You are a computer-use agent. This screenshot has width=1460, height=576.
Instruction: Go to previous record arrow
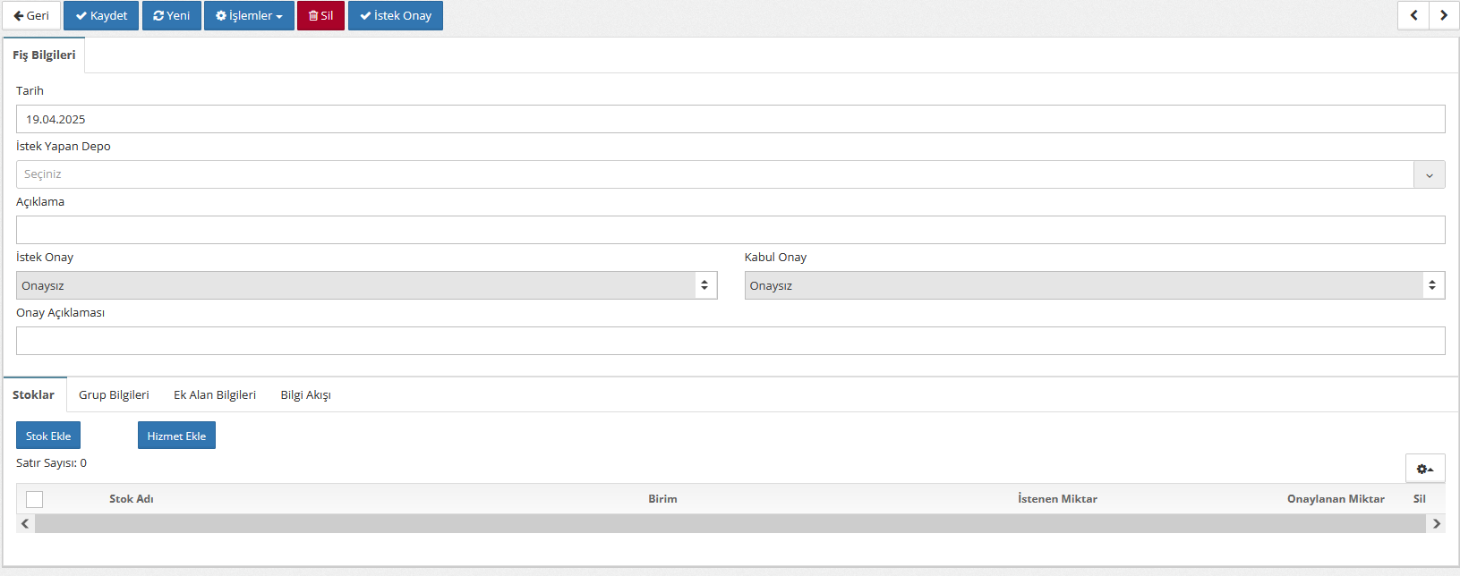click(x=1413, y=15)
